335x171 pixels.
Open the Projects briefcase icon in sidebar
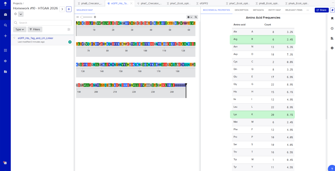[x=5, y=14]
